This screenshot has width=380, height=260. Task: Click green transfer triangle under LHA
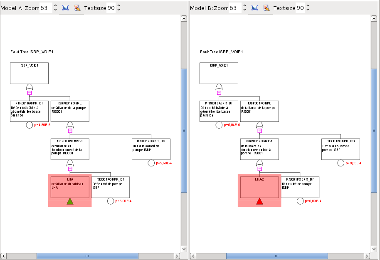coord(70,201)
